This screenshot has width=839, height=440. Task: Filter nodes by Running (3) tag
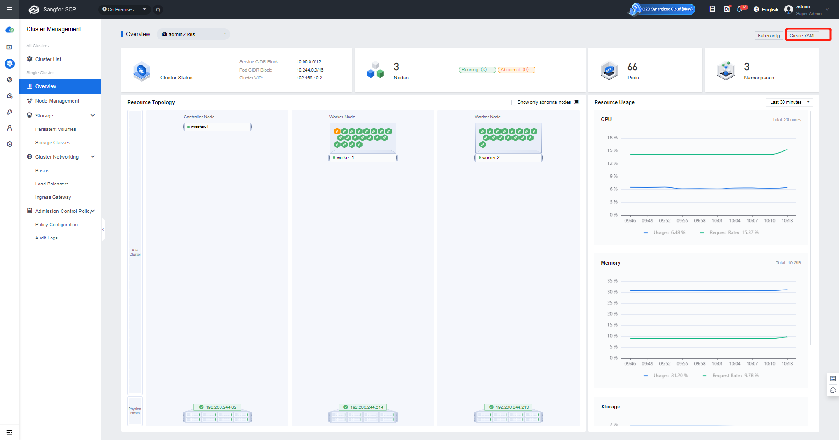tap(477, 70)
